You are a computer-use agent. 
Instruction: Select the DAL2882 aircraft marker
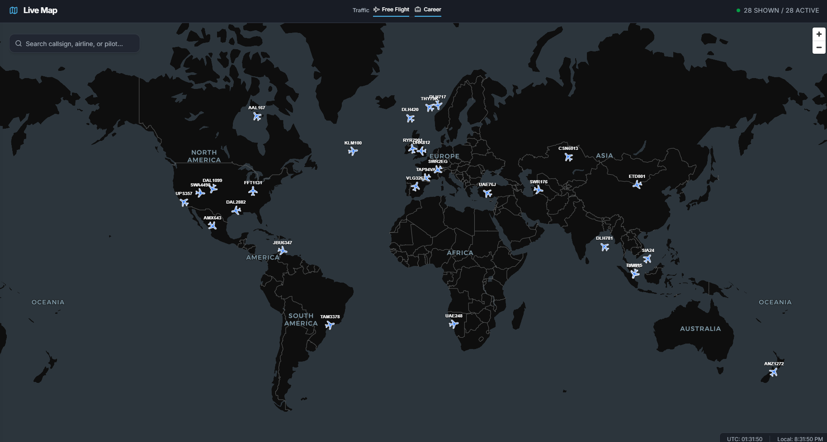tap(236, 210)
